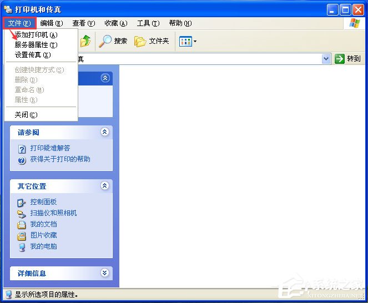
Task: Open 获得关于打印的帮助 link
Action: (x=60, y=159)
